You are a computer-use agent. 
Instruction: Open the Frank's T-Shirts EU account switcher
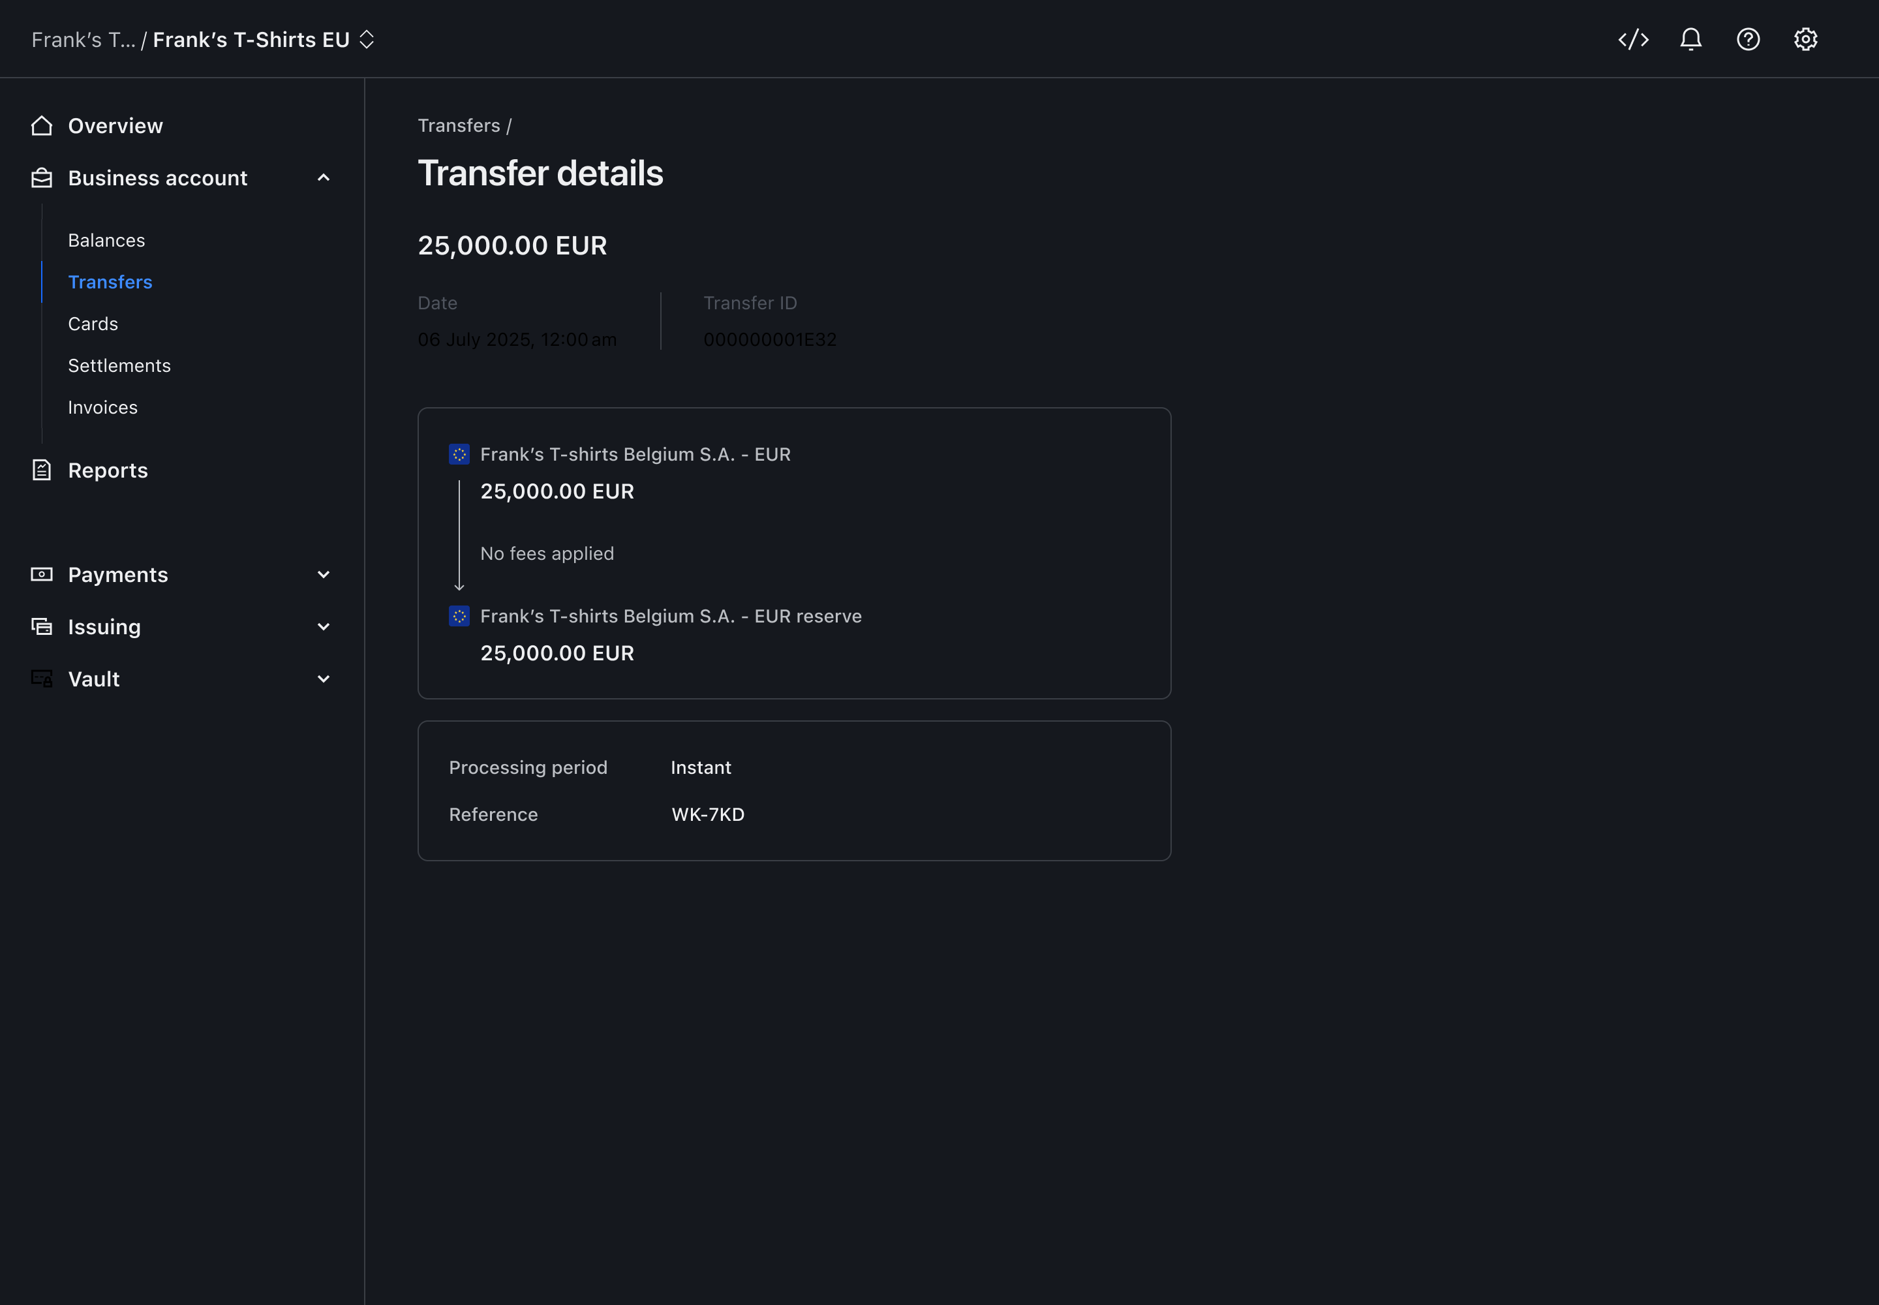point(264,39)
